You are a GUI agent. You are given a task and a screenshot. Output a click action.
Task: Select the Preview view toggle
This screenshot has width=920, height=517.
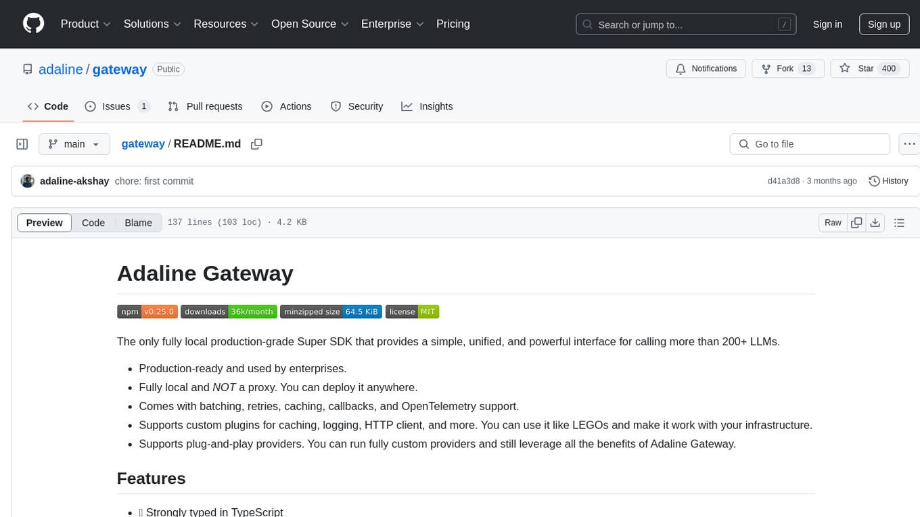tap(45, 223)
